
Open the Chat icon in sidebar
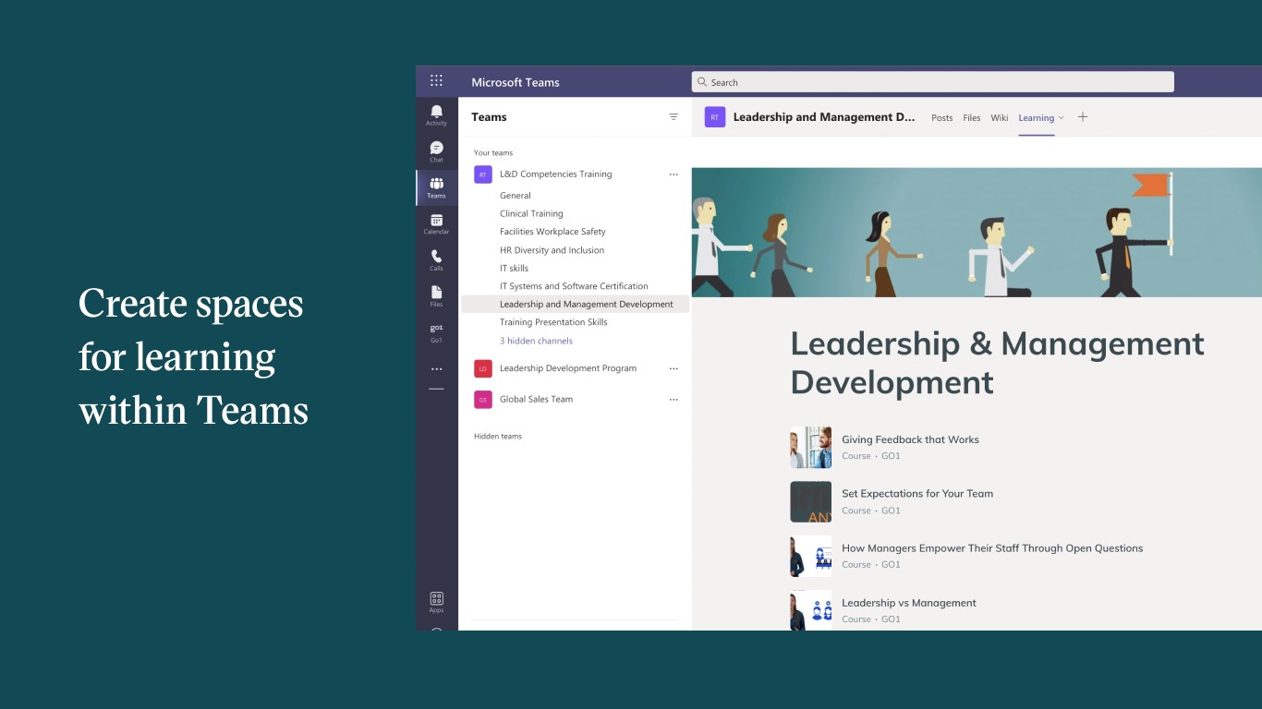click(x=436, y=151)
